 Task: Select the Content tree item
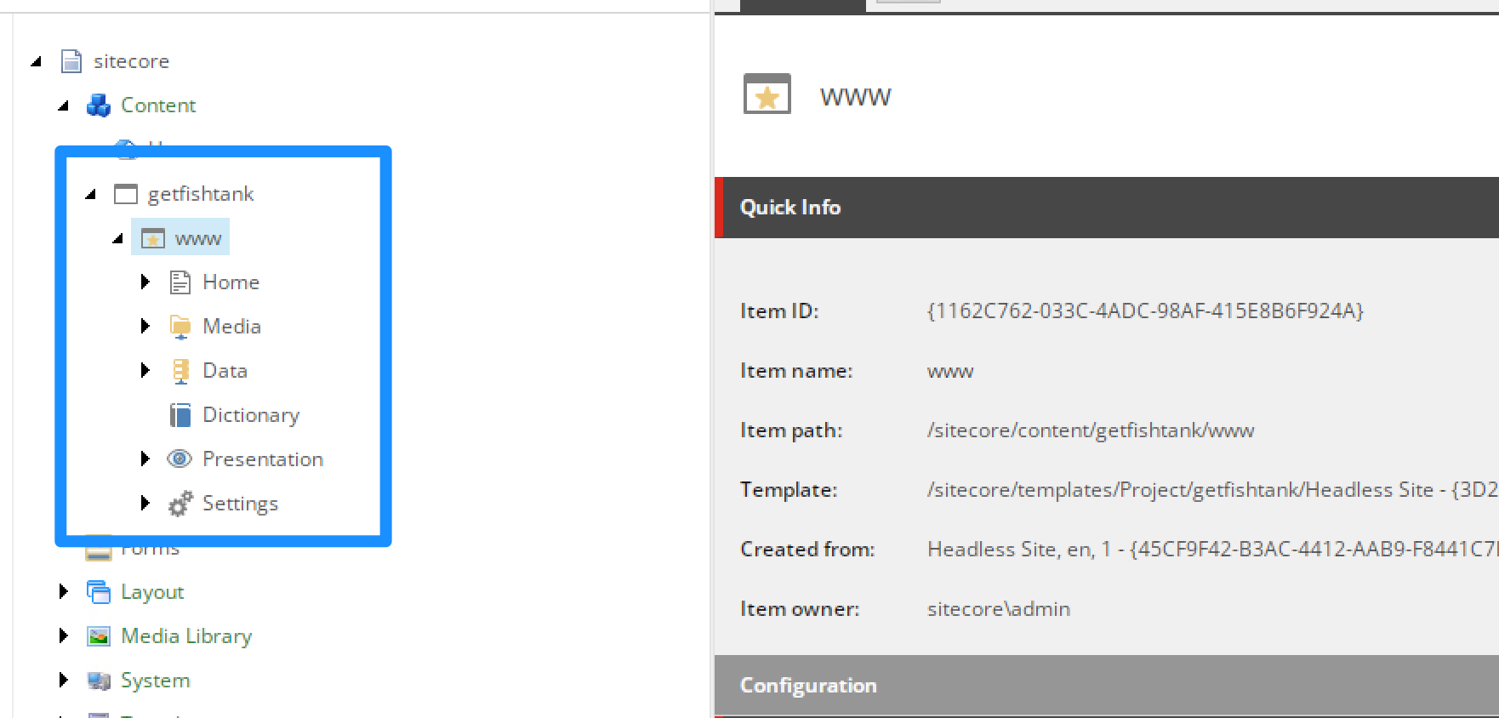[158, 105]
